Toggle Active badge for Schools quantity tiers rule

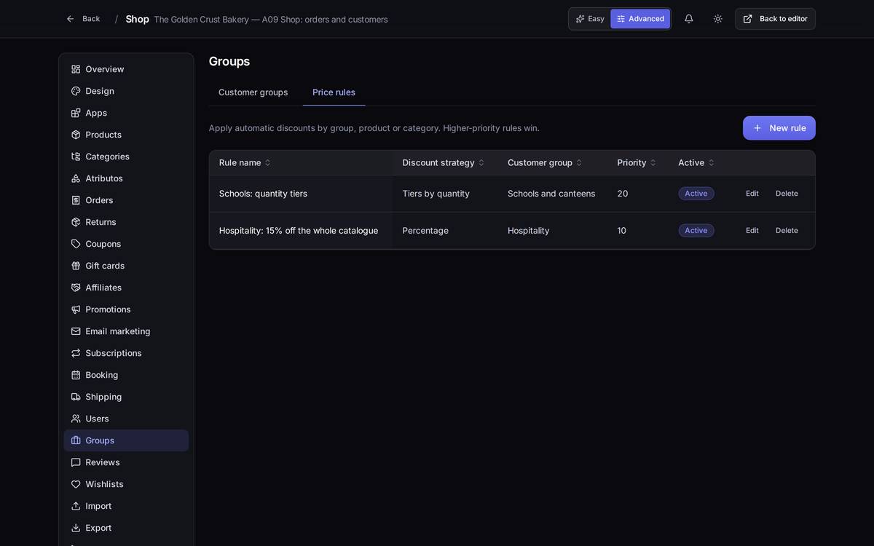click(x=696, y=194)
